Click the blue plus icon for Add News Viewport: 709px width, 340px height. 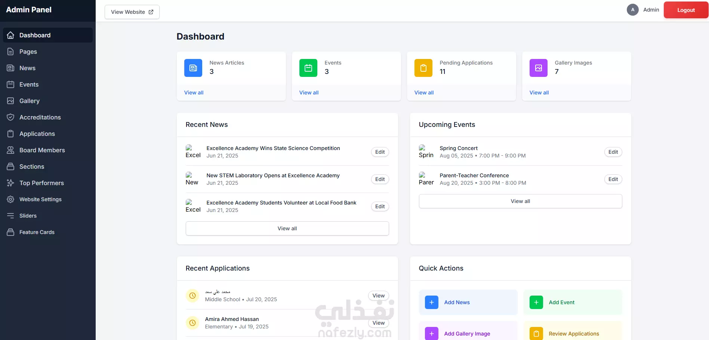tap(432, 302)
